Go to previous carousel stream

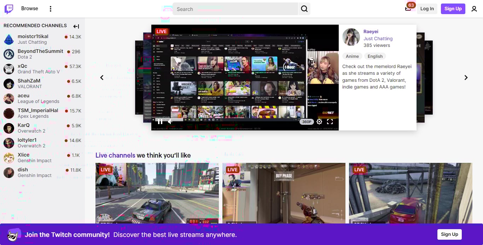pyautogui.click(x=102, y=78)
